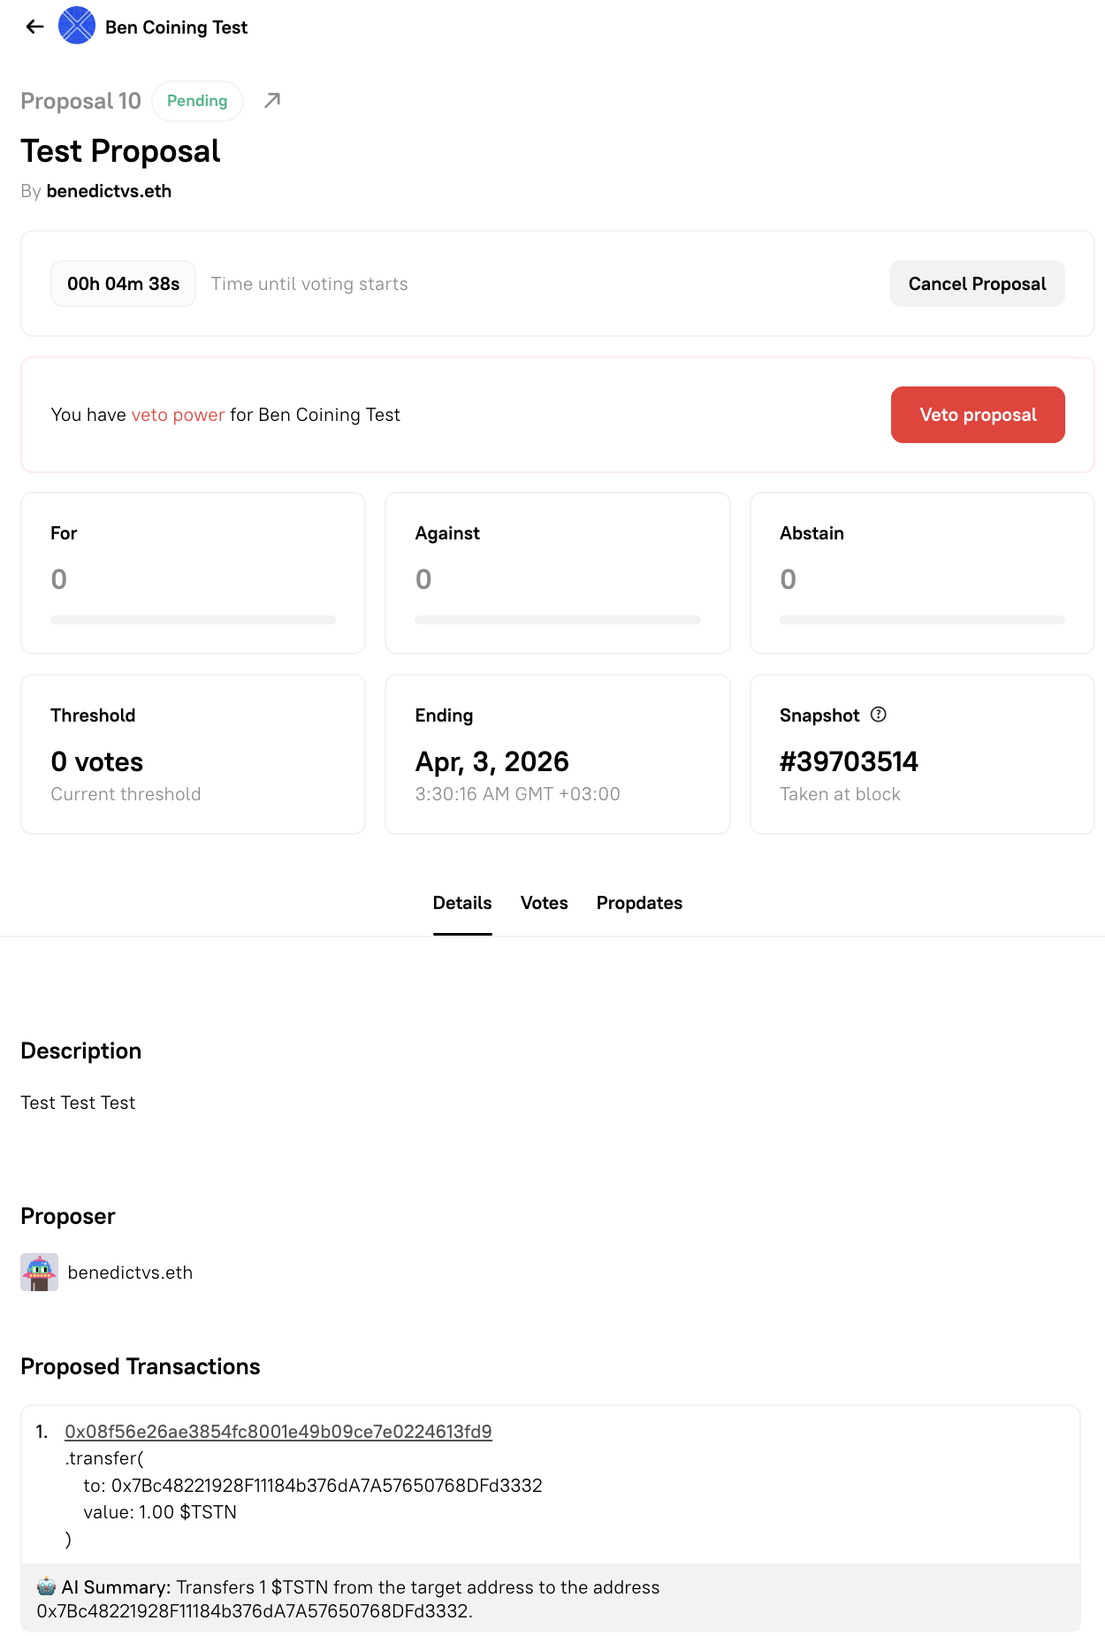The height and width of the screenshot is (1636, 1105).
Task: Select the Ben Coining Test DAO avatar
Action: pyautogui.click(x=78, y=27)
